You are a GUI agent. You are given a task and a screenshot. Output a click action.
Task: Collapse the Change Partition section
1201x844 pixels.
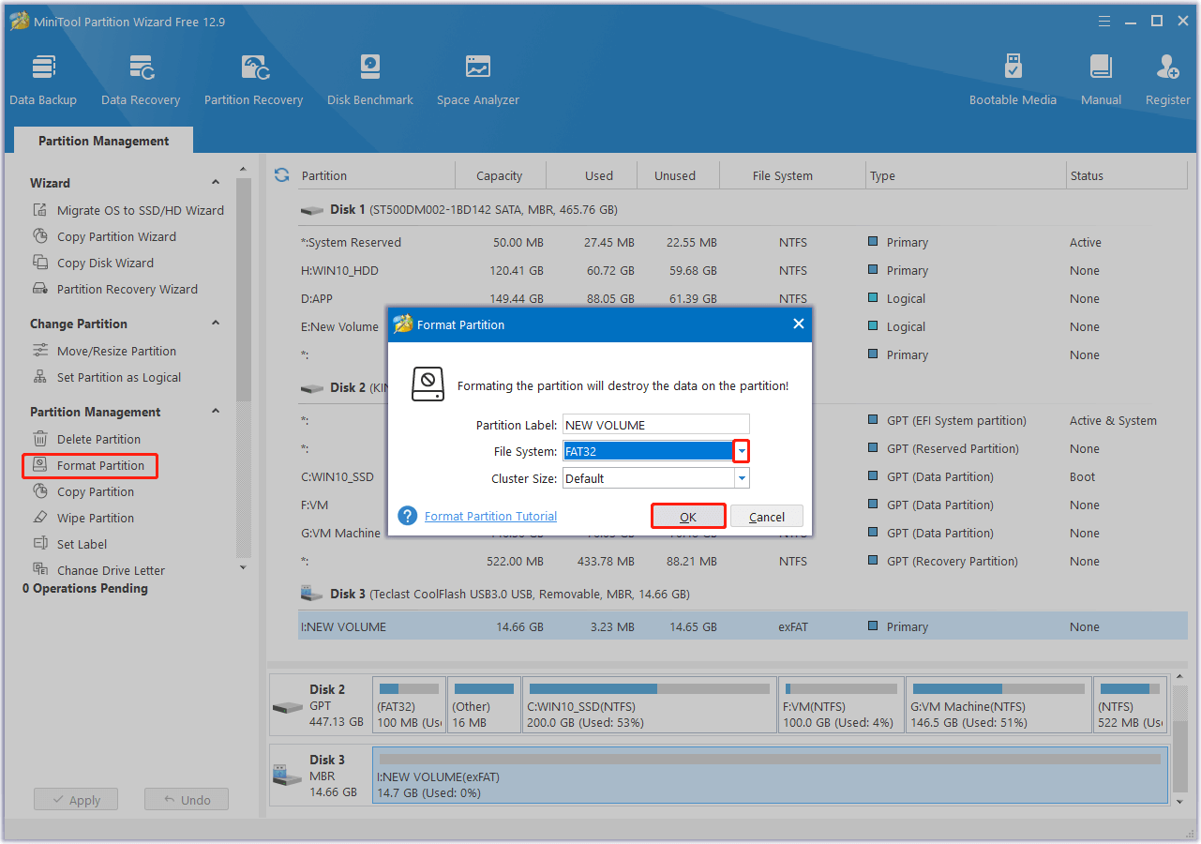216,324
